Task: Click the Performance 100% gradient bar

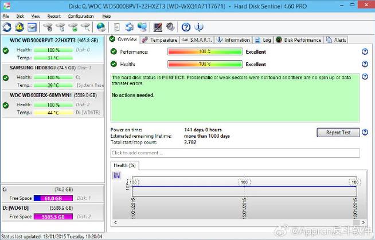Action: 205,52
